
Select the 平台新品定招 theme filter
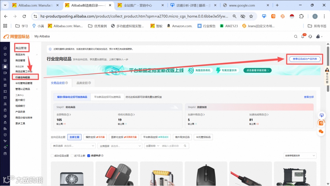pos(156,137)
